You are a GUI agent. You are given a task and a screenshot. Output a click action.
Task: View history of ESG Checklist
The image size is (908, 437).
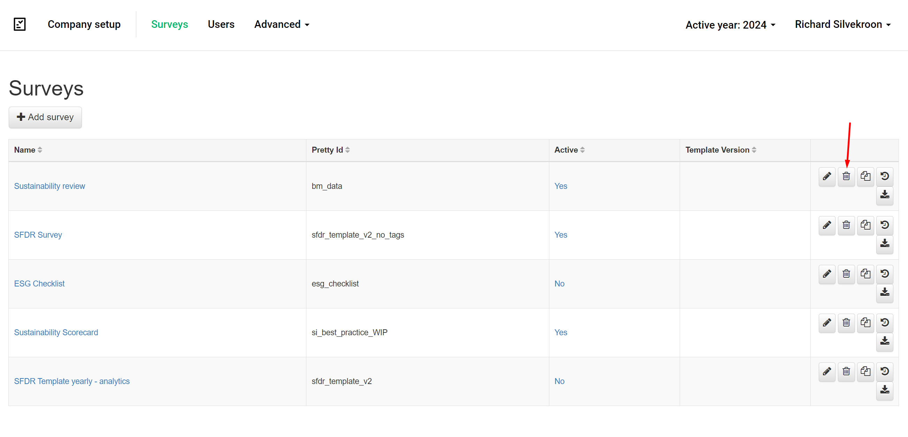click(885, 274)
